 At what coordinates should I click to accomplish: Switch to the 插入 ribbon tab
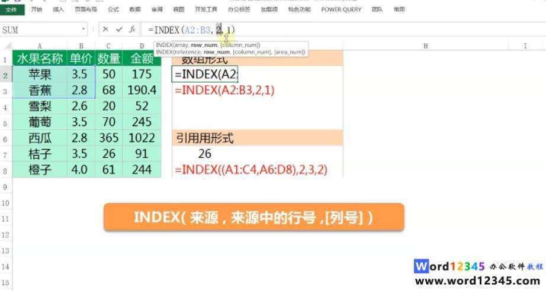tap(58, 9)
